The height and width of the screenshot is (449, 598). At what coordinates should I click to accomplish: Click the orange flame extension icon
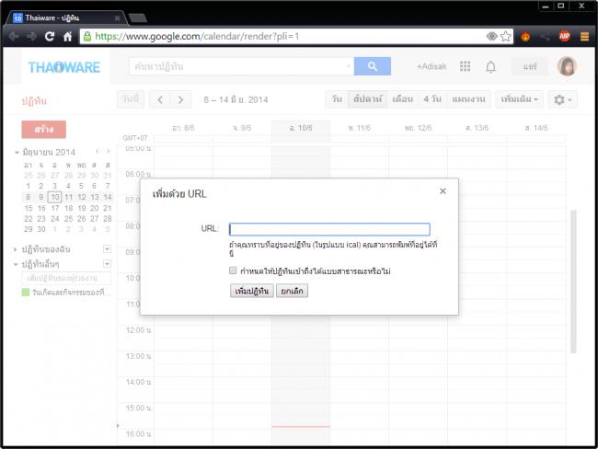[525, 36]
